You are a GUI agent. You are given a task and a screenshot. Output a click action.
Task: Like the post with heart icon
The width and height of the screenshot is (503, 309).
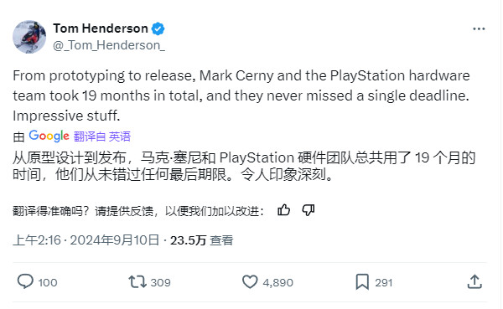click(250, 282)
